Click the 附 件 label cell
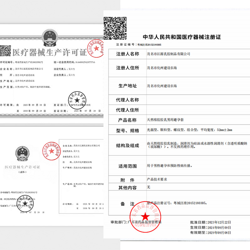250x250 pixels. point(127,180)
